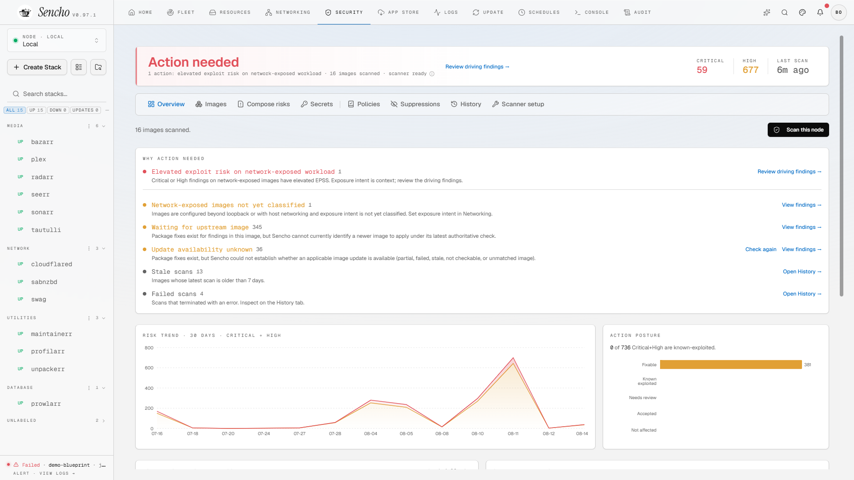Filter stacks by DOWN 0
Screen dimensions: 854x480
point(58,110)
